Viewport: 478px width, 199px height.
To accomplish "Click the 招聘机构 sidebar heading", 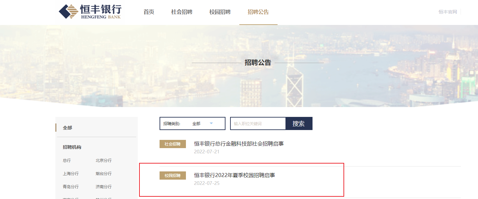I will point(72,147).
